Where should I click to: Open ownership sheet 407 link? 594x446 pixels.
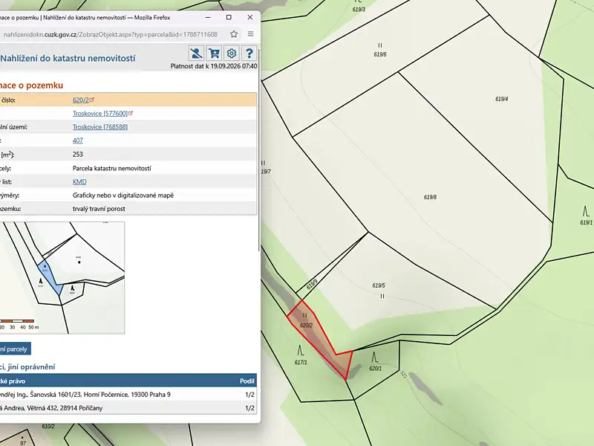pyautogui.click(x=78, y=140)
